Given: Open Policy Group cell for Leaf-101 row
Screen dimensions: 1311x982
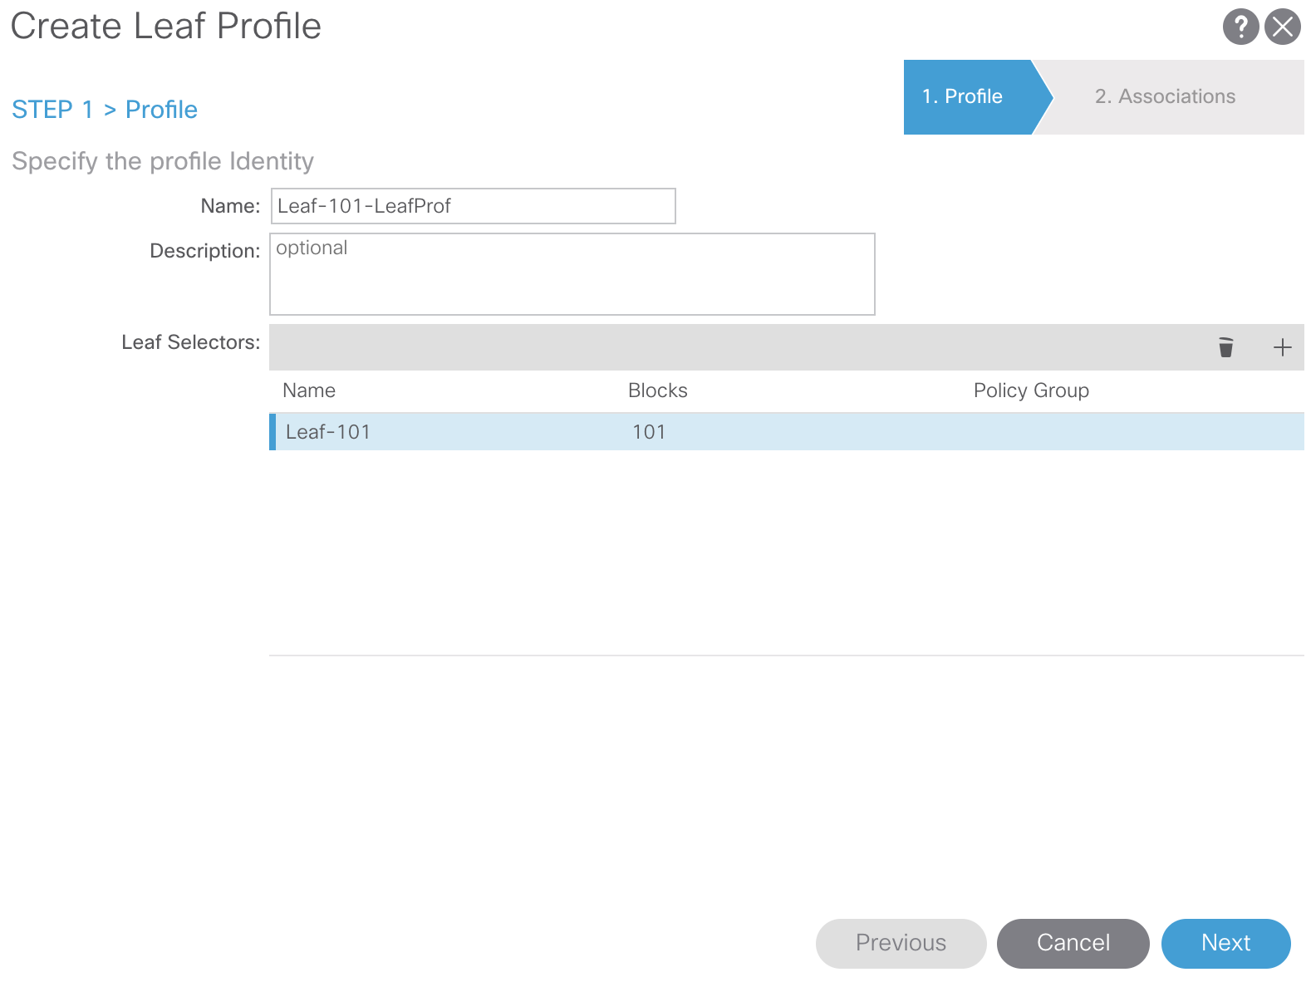Looking at the screenshot, I should coord(1080,432).
